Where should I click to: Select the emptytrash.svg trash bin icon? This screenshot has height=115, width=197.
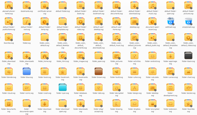pyautogui.click(x=188, y=21)
